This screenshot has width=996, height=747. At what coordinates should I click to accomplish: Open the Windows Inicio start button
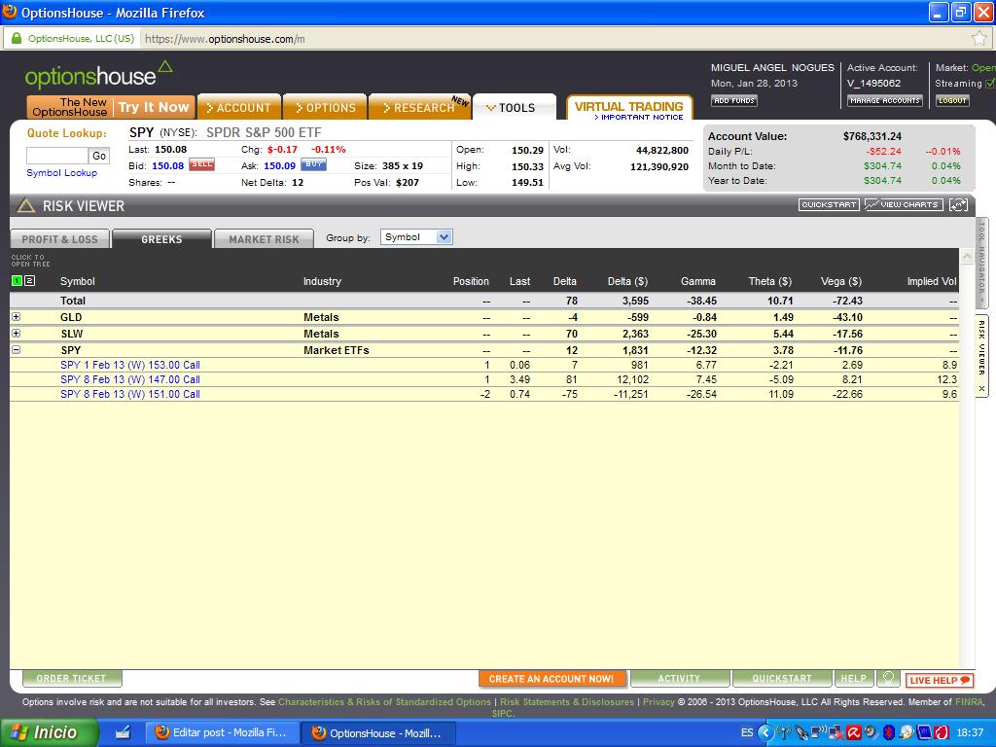[50, 732]
